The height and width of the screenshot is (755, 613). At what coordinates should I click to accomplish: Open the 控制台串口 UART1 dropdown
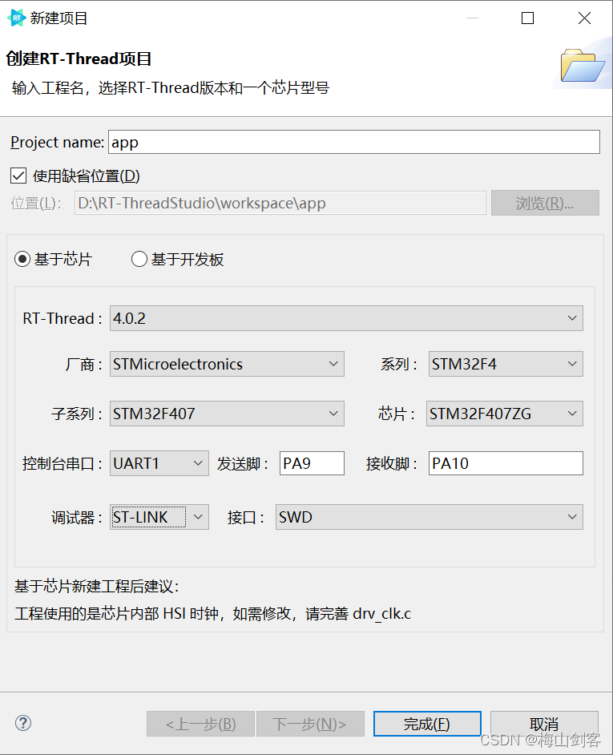coord(159,463)
